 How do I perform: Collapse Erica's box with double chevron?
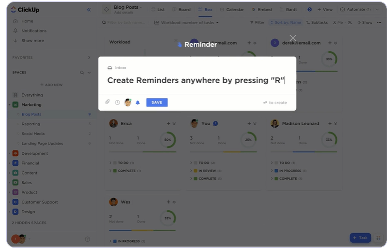(x=174, y=123)
